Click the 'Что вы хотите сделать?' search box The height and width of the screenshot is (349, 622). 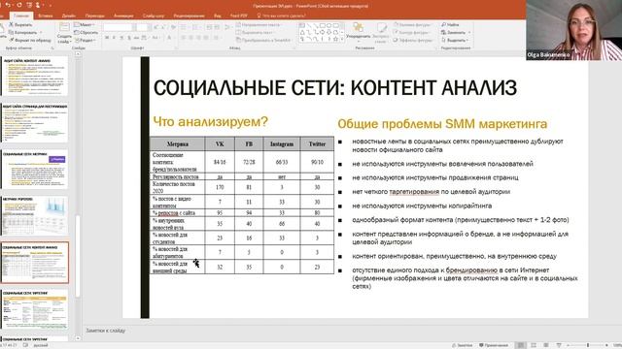coord(282,16)
